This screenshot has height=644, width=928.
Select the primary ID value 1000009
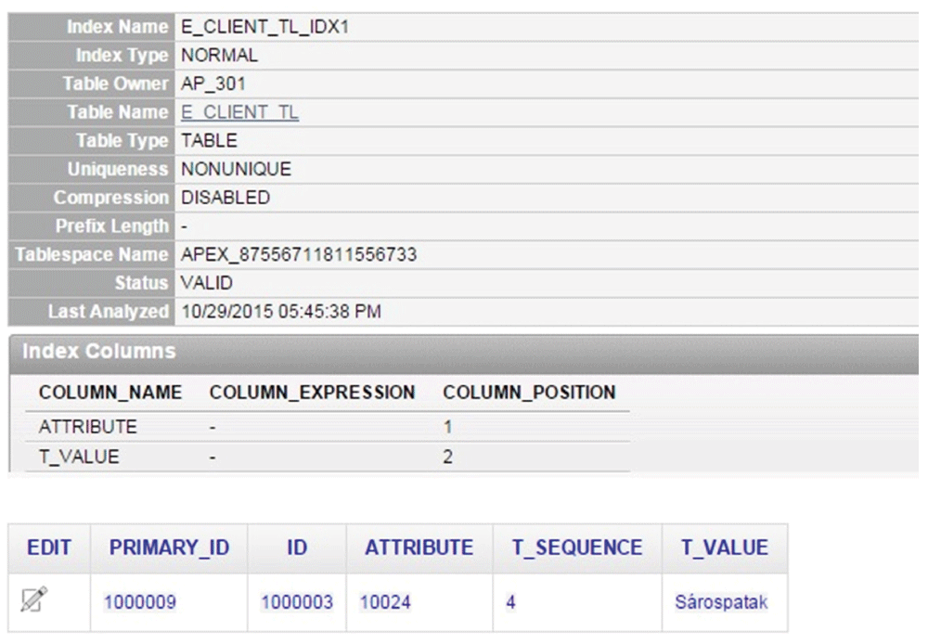pyautogui.click(x=140, y=602)
